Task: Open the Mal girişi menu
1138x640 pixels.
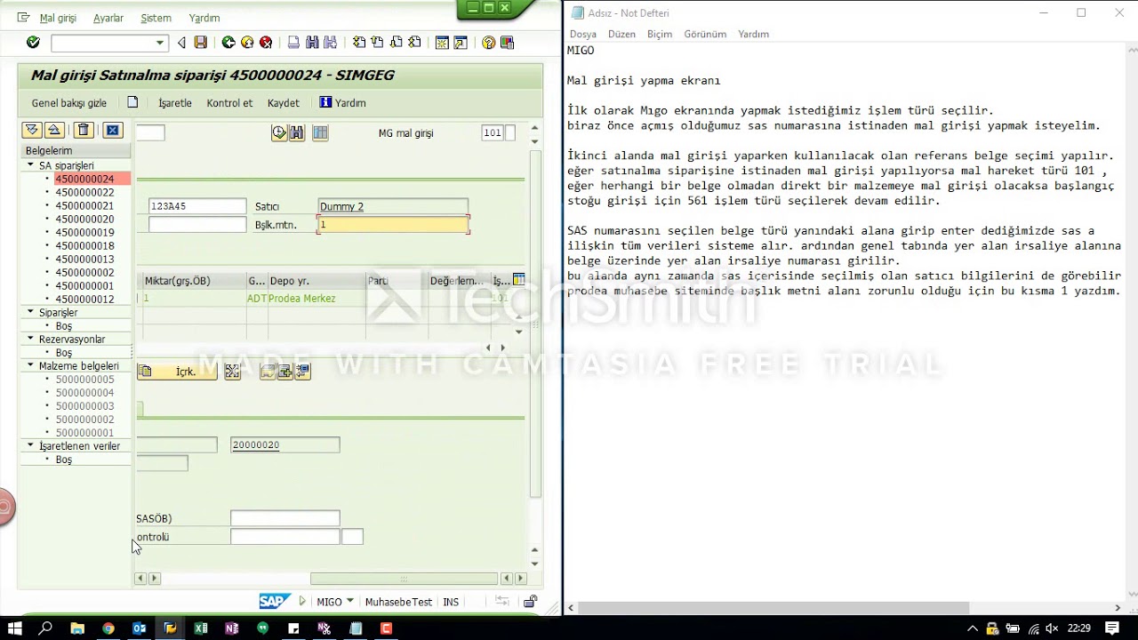Action: click(x=58, y=18)
